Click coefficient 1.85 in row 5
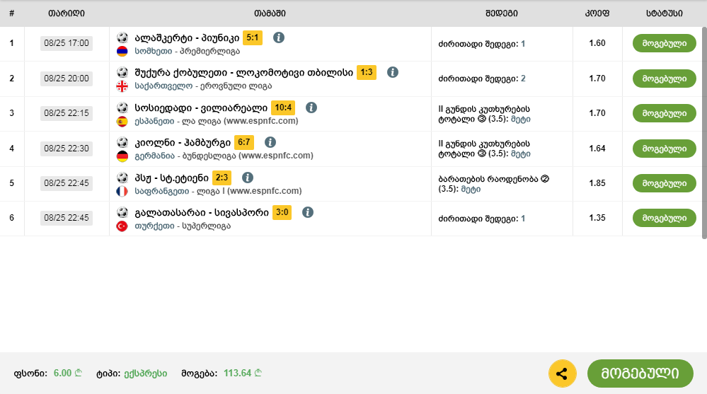707x394 pixels. (597, 183)
